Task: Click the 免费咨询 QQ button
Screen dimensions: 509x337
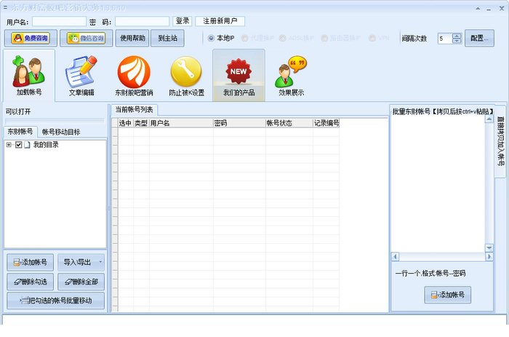Action: pos(31,38)
